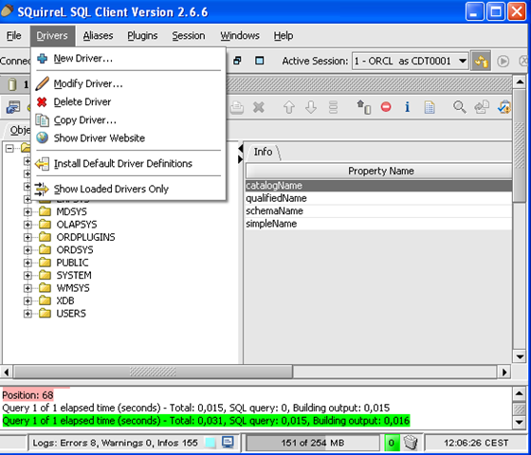Click the document copy icon in toolbar
Image resolution: width=531 pixels, height=455 pixels.
[430, 107]
